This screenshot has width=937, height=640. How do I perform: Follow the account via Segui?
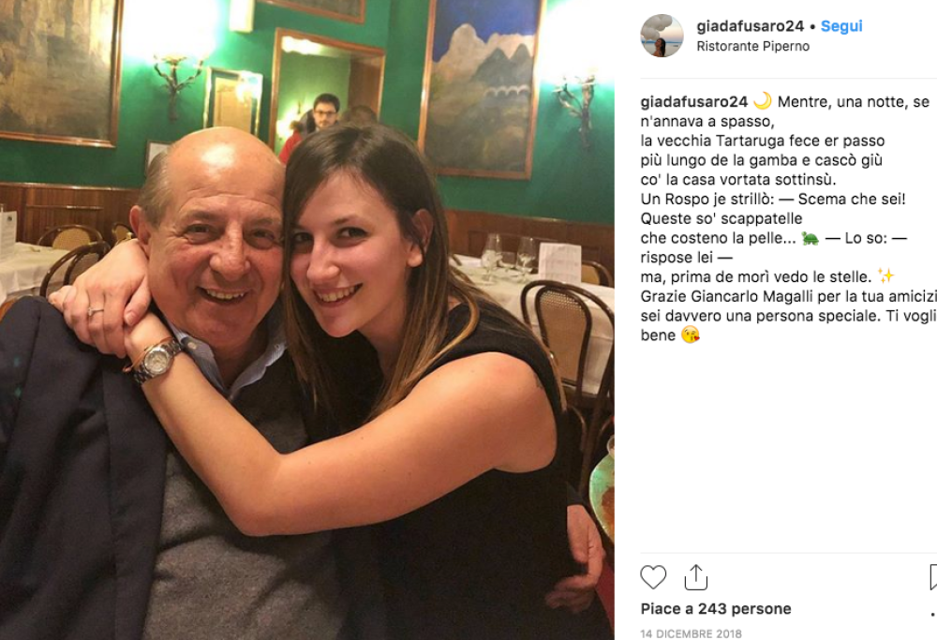841,26
